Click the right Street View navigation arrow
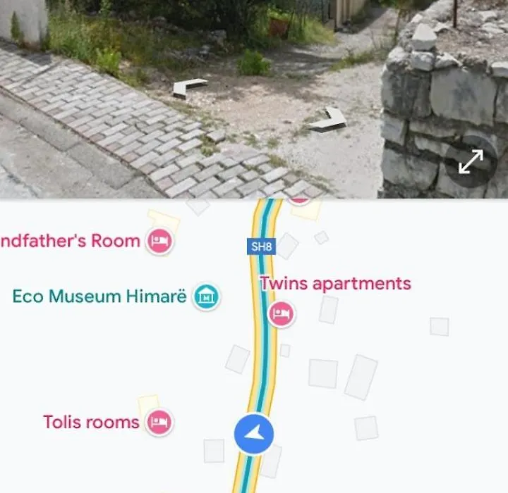This screenshot has width=508, height=493. click(328, 120)
